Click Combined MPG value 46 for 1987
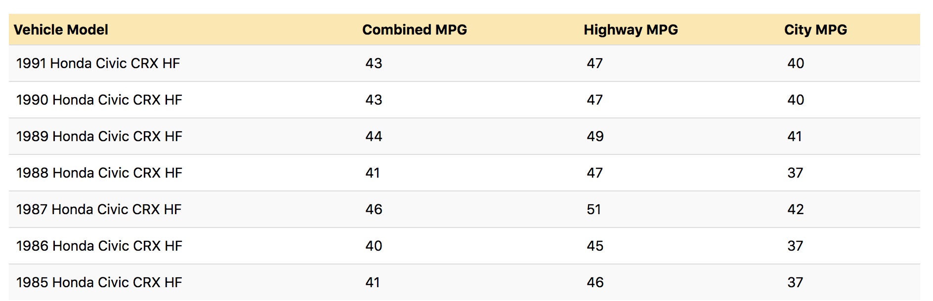This screenshot has width=933, height=301. click(x=374, y=209)
